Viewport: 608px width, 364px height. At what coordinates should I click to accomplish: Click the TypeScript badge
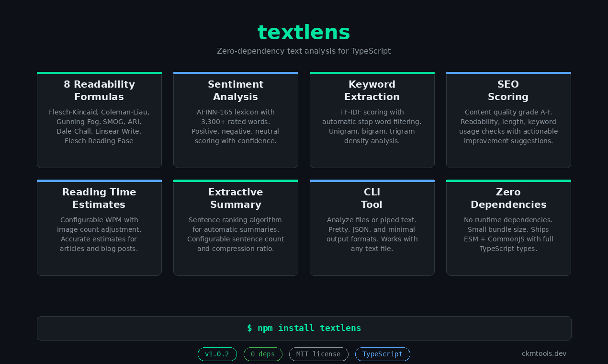[x=383, y=354]
